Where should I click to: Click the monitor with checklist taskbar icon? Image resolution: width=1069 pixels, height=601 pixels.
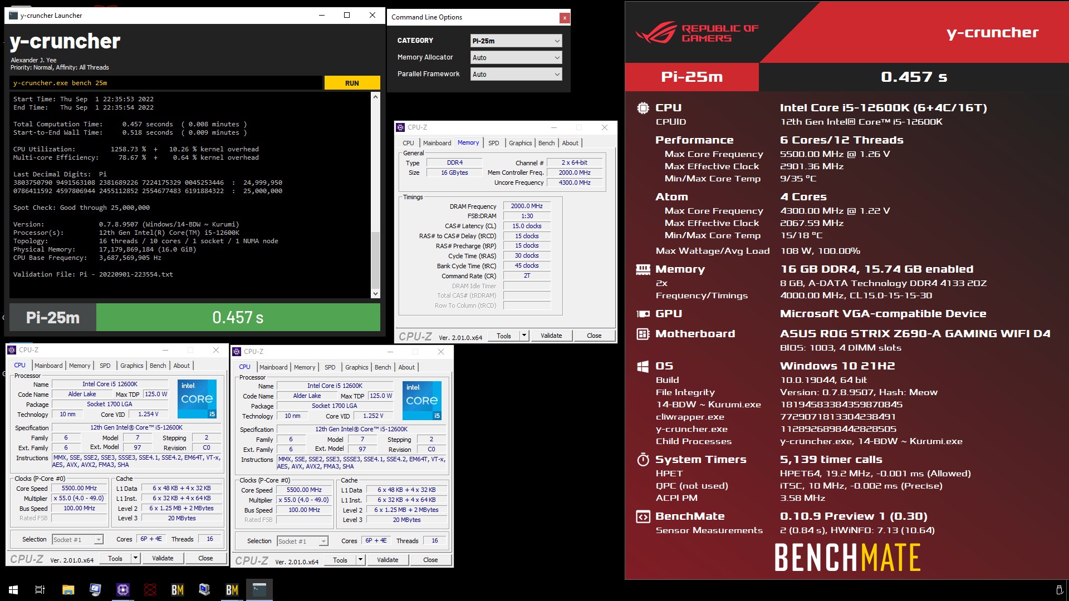[x=95, y=589]
